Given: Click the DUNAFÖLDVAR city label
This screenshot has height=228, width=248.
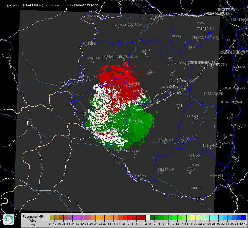Looking at the screenshot, I should tap(232, 102).
